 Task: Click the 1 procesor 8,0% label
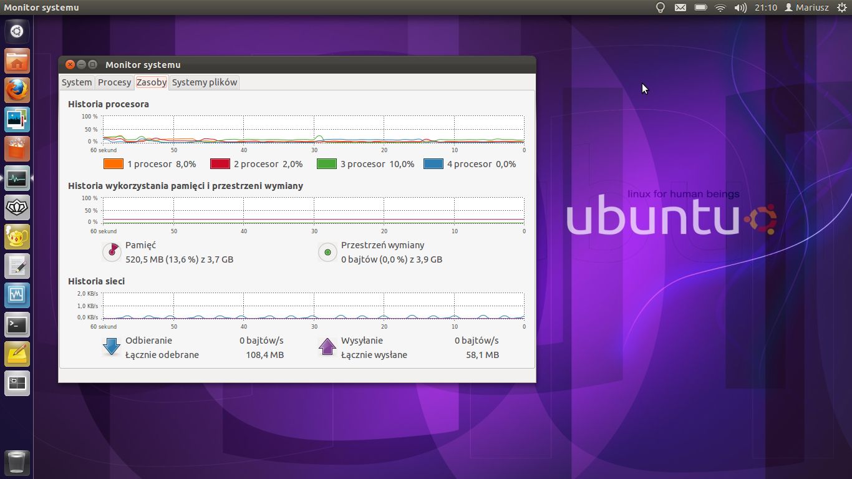click(x=162, y=164)
